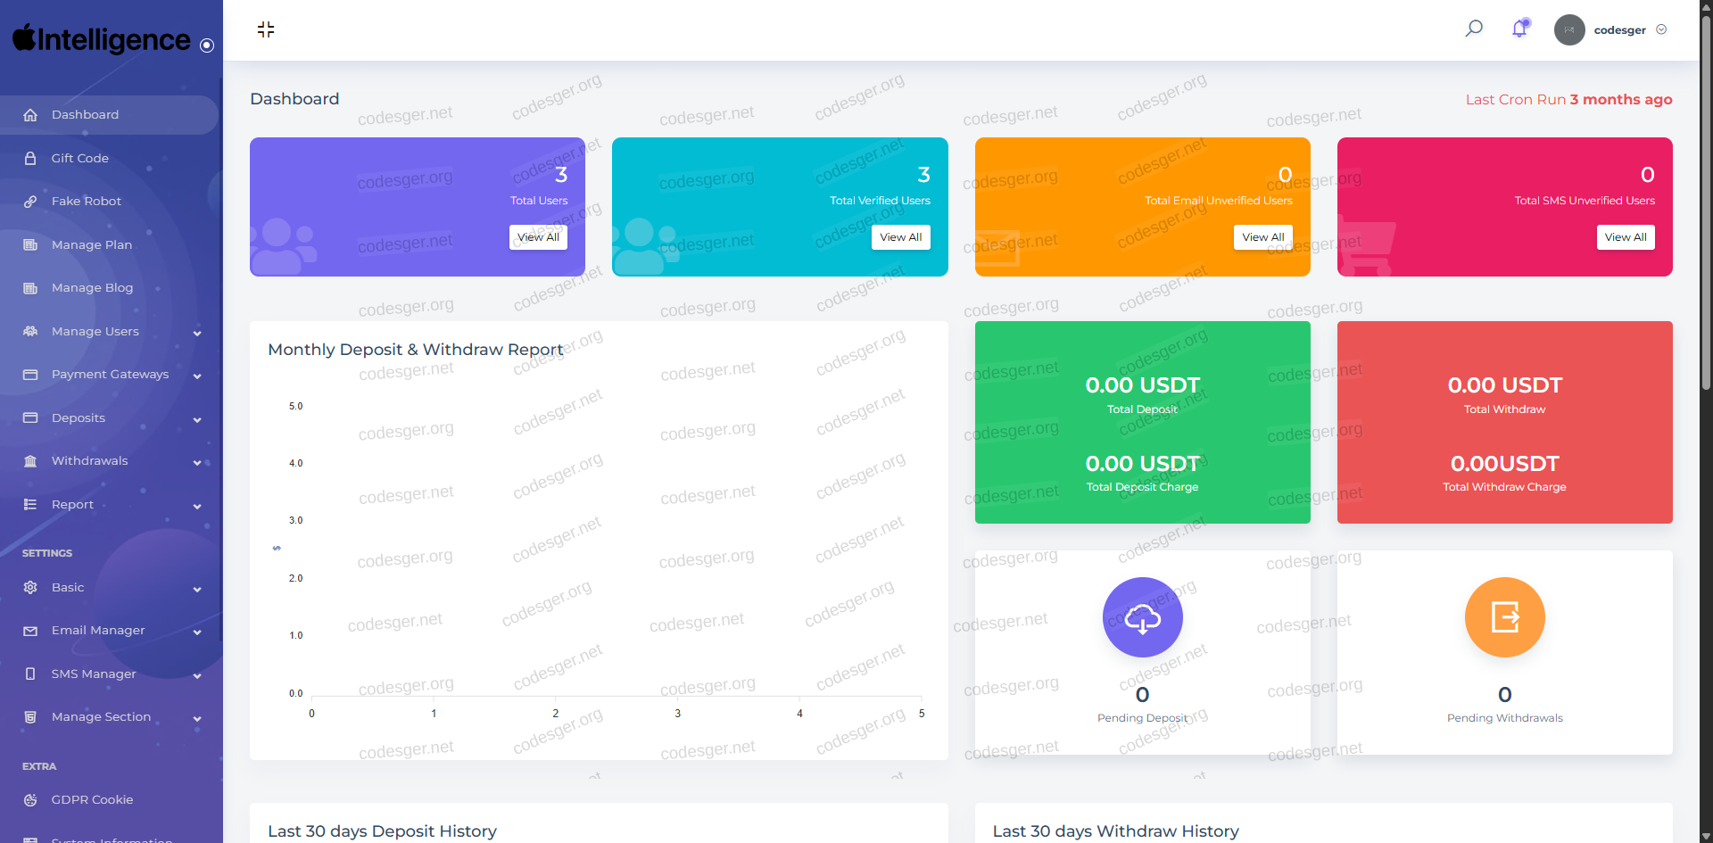Open the Manage Plan menu item
1713x843 pixels.
coord(92,244)
